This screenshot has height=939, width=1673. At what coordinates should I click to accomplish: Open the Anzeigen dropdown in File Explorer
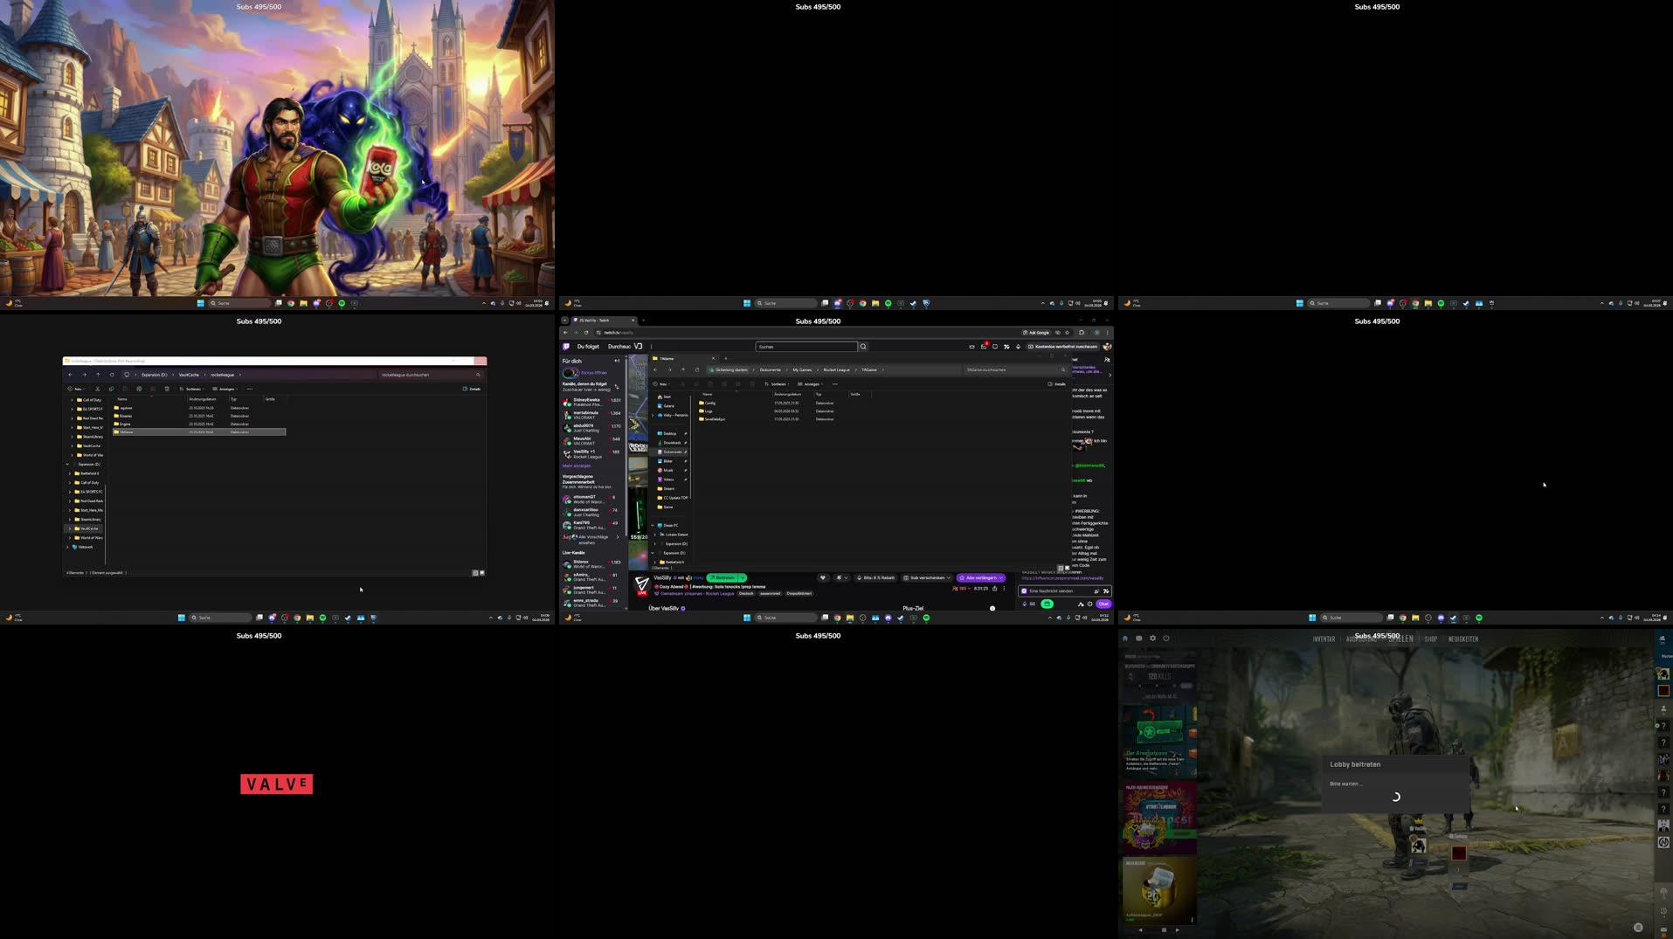(x=812, y=384)
